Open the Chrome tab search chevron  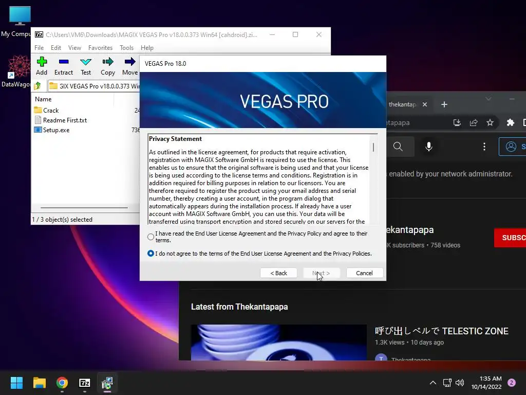pyautogui.click(x=489, y=98)
